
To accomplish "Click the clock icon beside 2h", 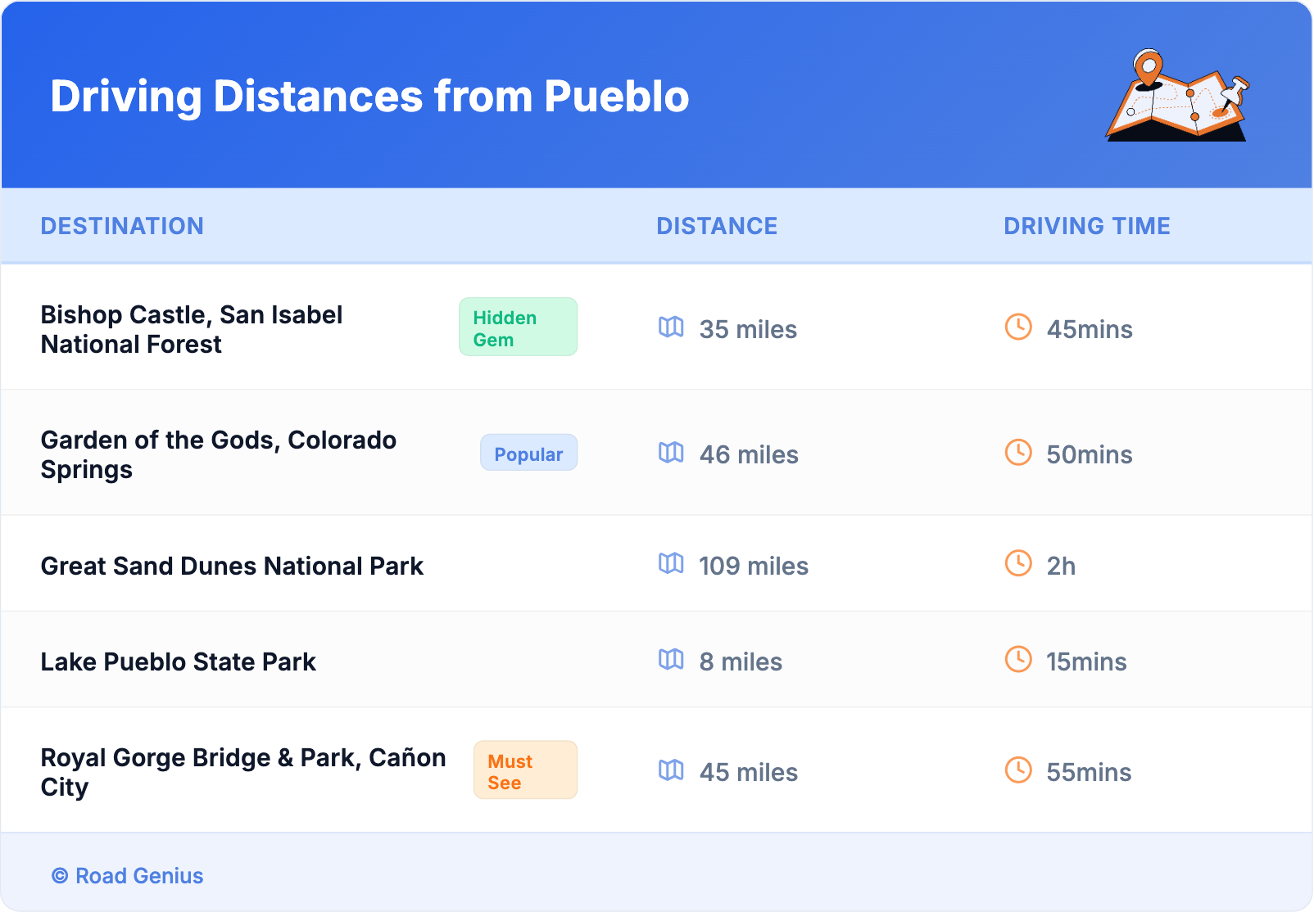I will point(1018,564).
